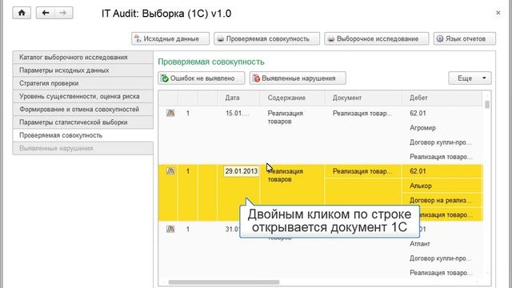
Task: Select Агромир cell in first row
Action: point(422,128)
